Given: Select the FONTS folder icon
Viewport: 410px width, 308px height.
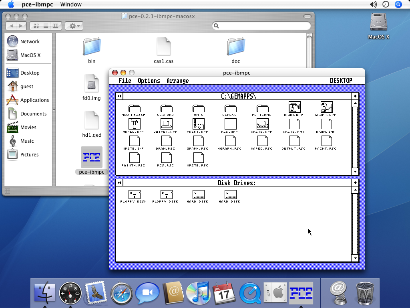Looking at the screenshot, I should point(198,108).
